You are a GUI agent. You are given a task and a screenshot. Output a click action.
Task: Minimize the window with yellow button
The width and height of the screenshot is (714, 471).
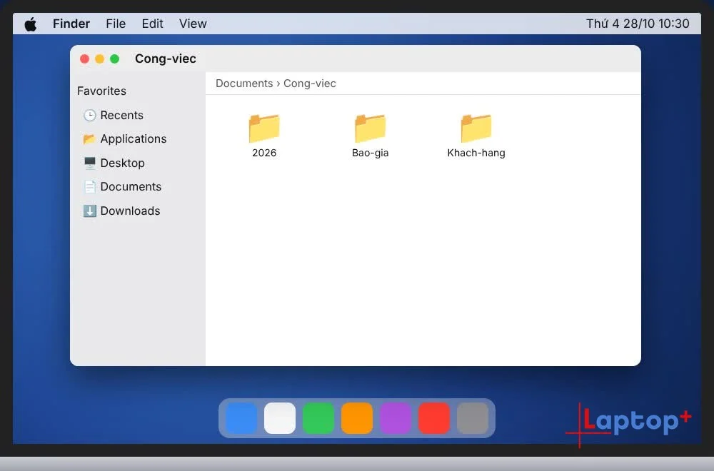tap(100, 59)
